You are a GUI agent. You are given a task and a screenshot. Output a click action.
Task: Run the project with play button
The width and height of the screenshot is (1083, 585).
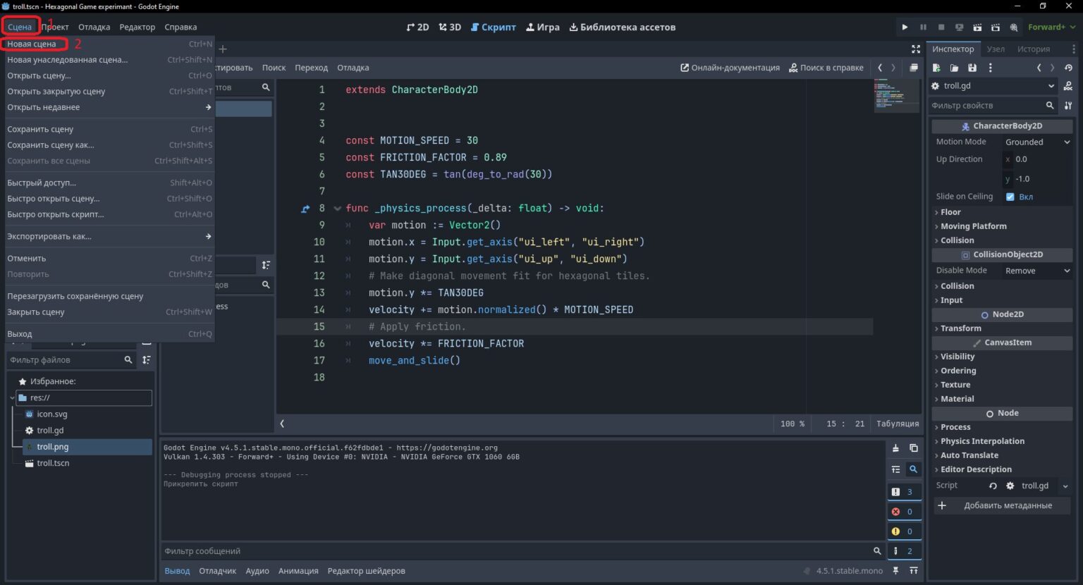coord(905,27)
